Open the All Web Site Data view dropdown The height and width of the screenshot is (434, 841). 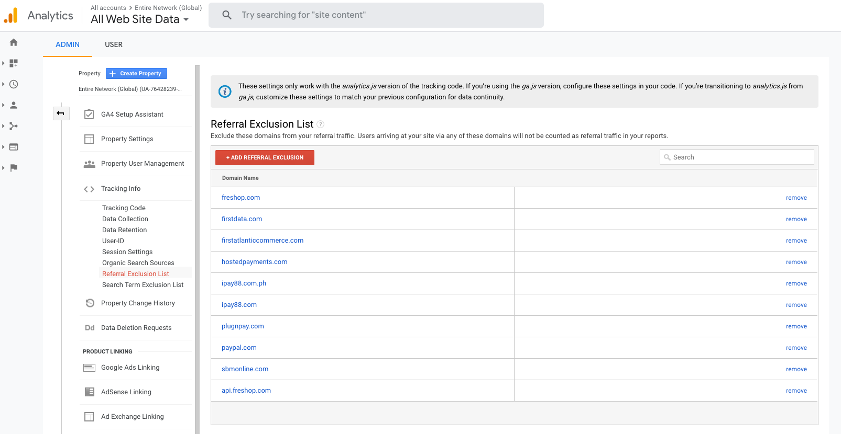click(x=140, y=19)
